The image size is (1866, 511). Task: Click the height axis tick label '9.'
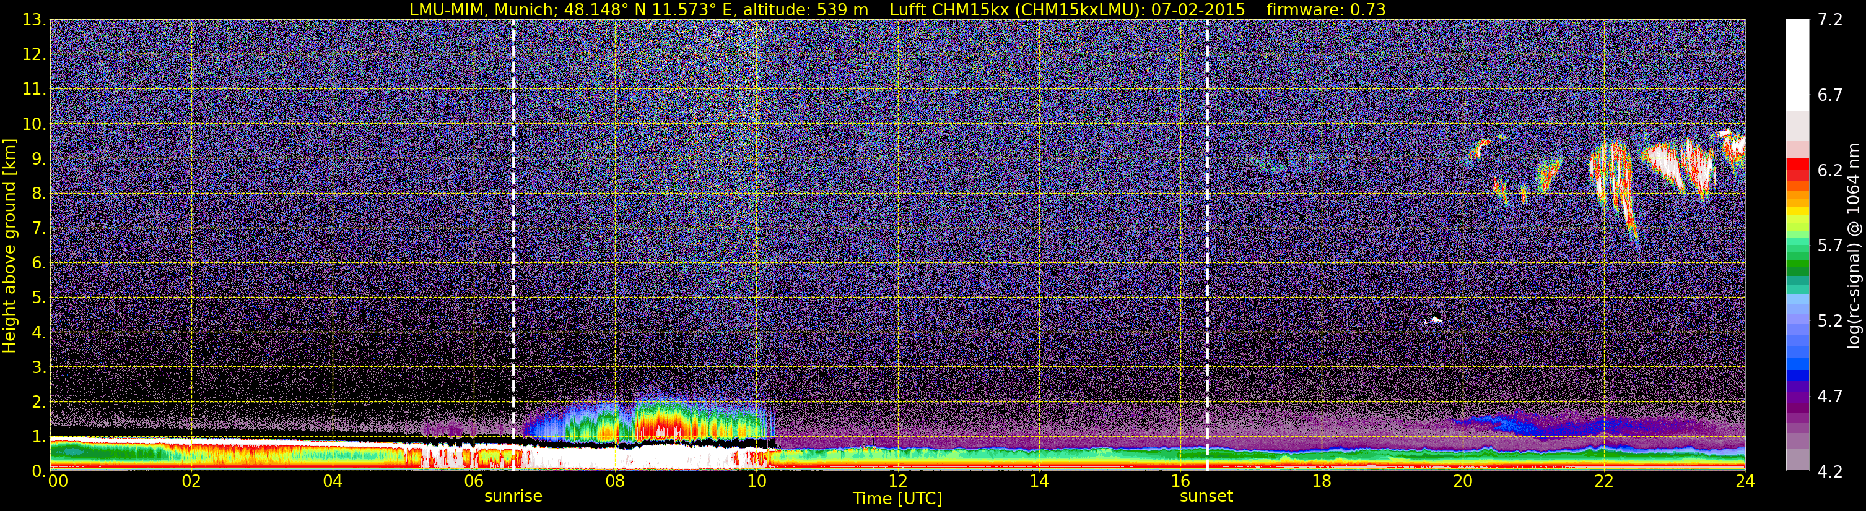pyautogui.click(x=38, y=159)
